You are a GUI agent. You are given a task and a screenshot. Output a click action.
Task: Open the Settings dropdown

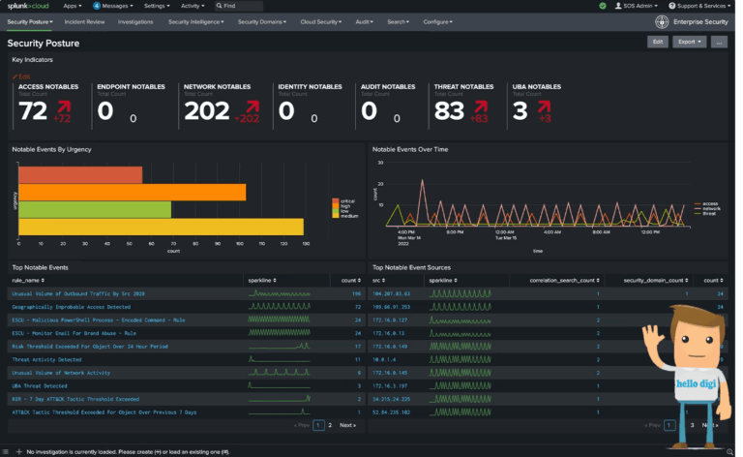157,6
